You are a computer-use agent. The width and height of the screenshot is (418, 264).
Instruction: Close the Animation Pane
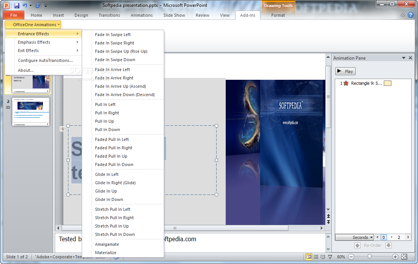tap(410, 58)
